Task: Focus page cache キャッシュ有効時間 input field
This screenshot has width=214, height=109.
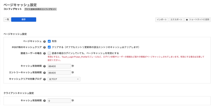Action: point(59,66)
